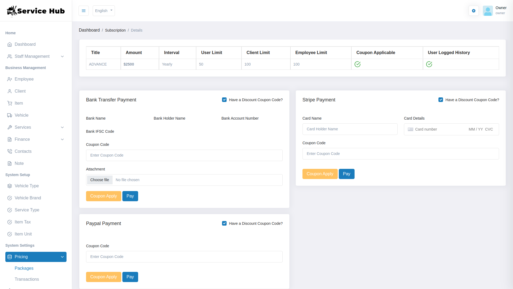This screenshot has width=513, height=289.
Task: Select the Dashboard icon in sidebar
Action: [10, 44]
